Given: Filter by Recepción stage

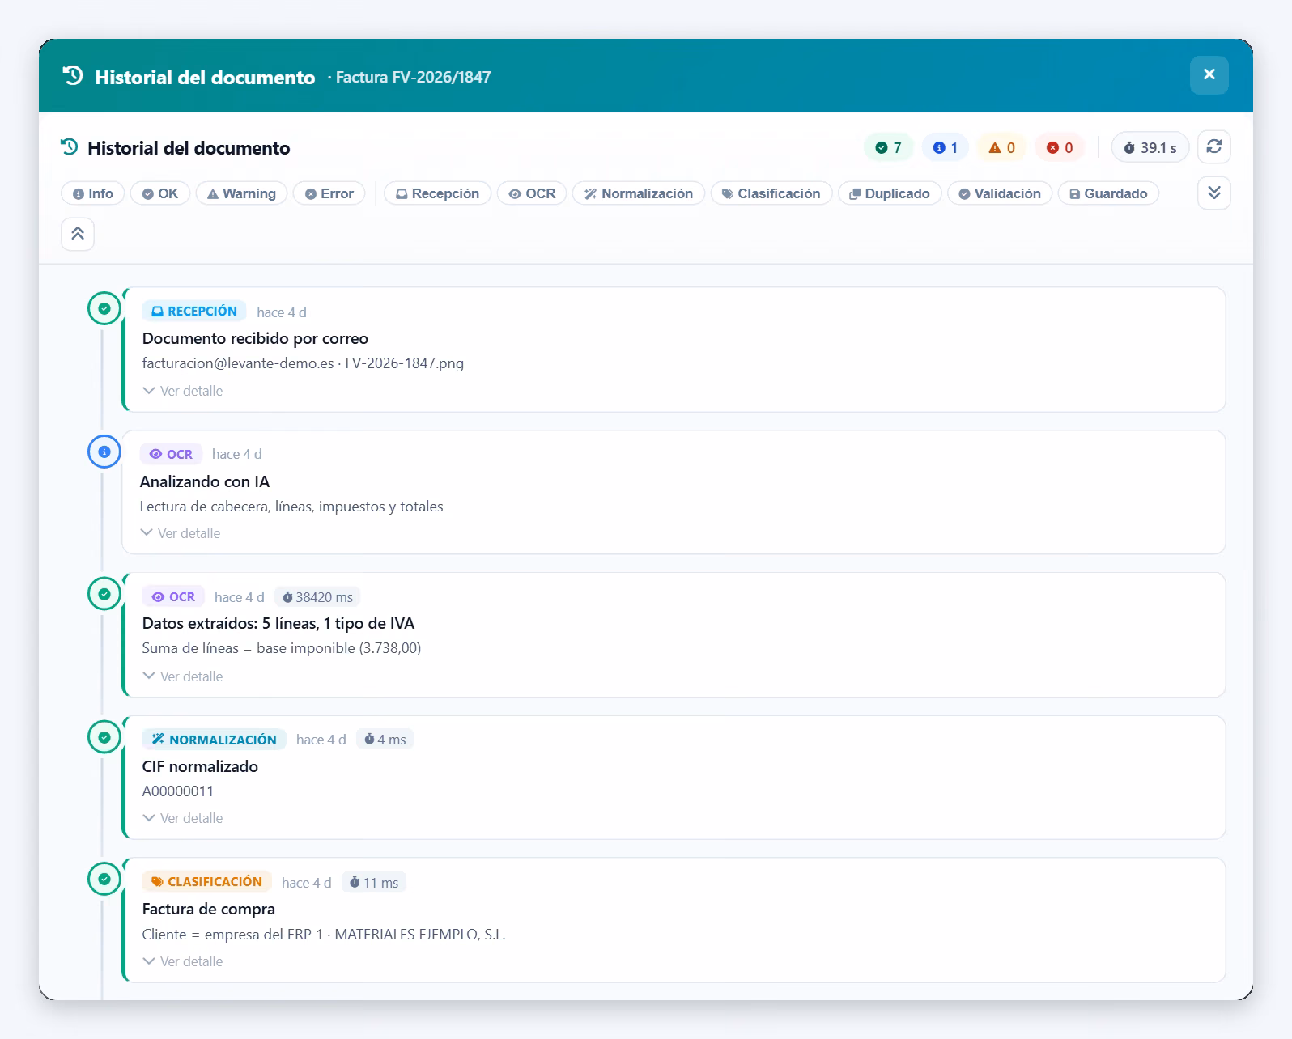Looking at the screenshot, I should (x=437, y=193).
